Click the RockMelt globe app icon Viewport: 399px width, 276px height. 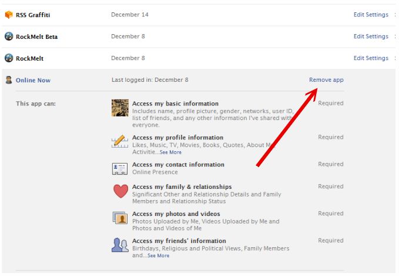click(9, 58)
